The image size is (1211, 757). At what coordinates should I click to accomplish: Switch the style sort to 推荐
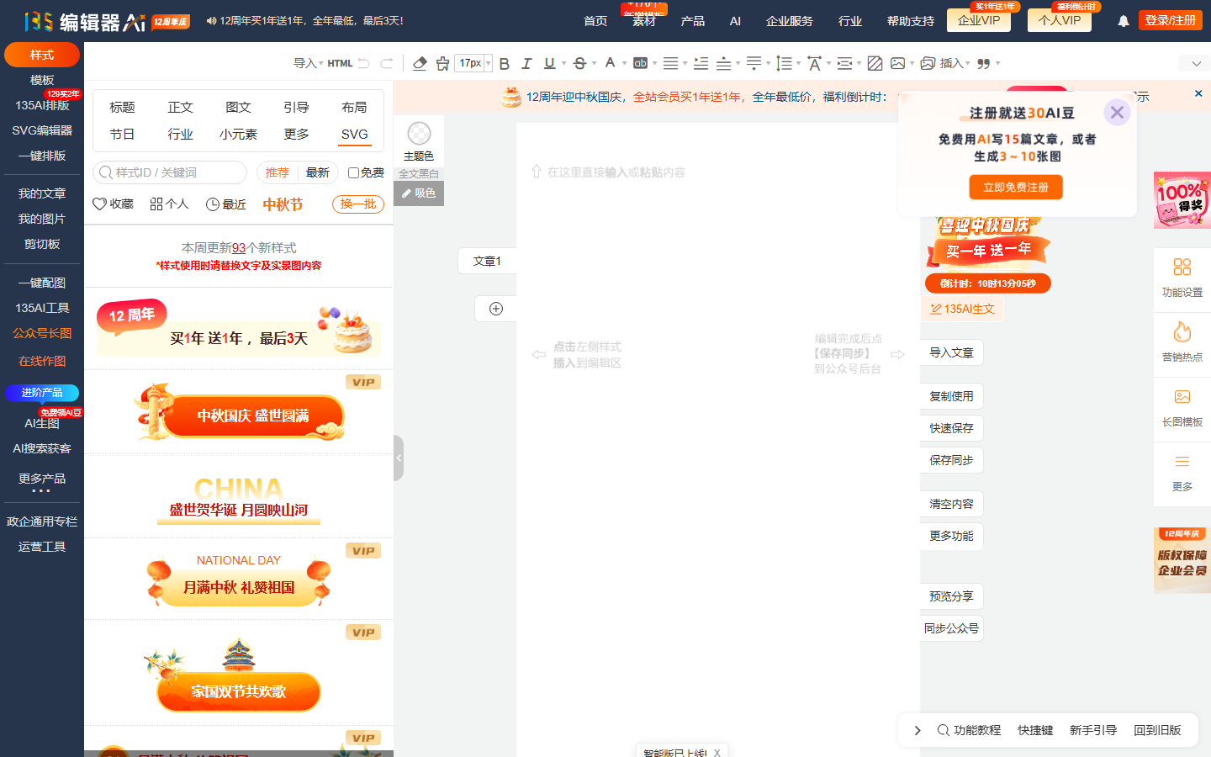[278, 172]
